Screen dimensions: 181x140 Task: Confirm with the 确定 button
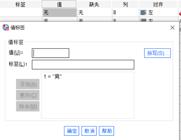(x=71, y=131)
